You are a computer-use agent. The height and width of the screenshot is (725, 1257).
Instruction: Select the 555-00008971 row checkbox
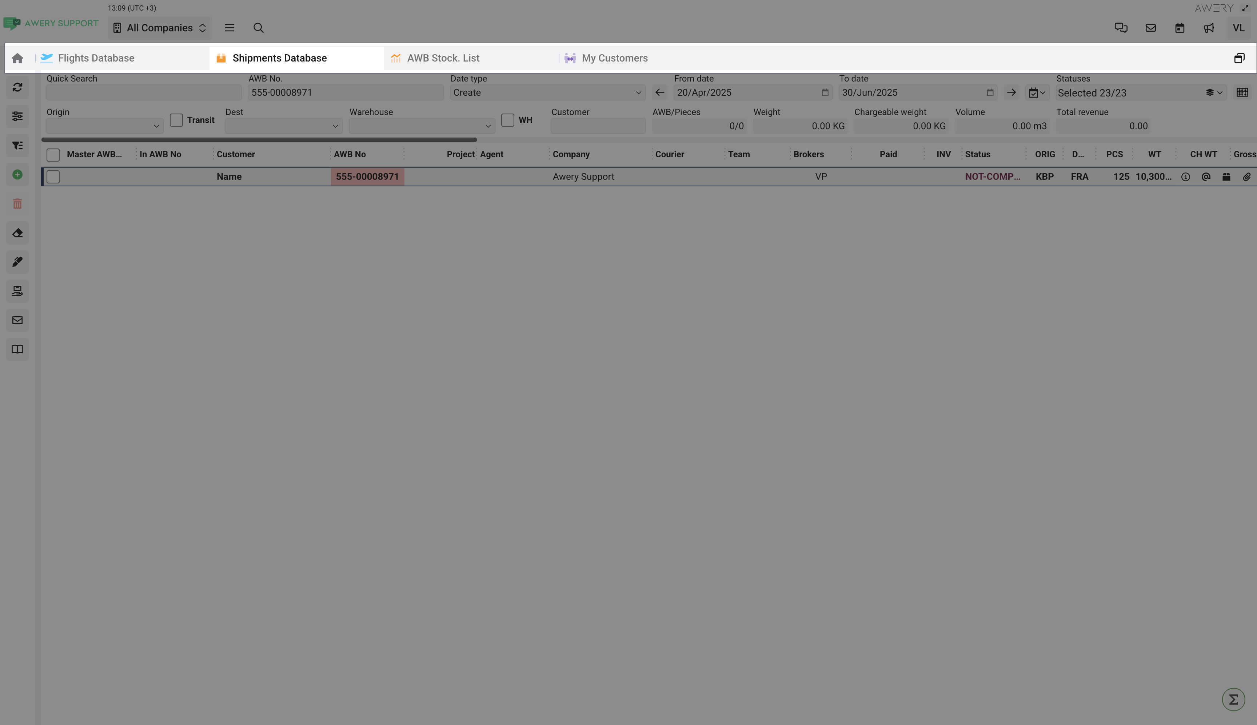point(53,177)
